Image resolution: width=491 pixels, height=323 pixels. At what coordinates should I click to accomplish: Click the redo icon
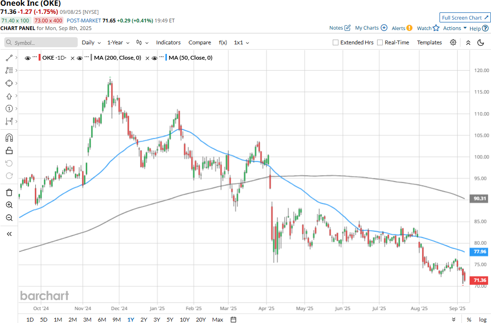tap(9, 176)
